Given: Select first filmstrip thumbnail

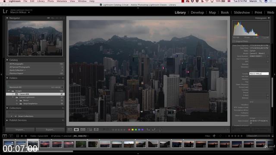Looking at the screenshot, I should 9,144.
